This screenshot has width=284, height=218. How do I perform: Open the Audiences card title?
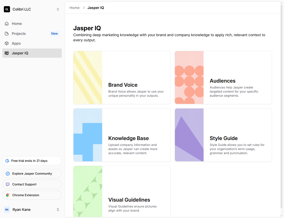(223, 81)
